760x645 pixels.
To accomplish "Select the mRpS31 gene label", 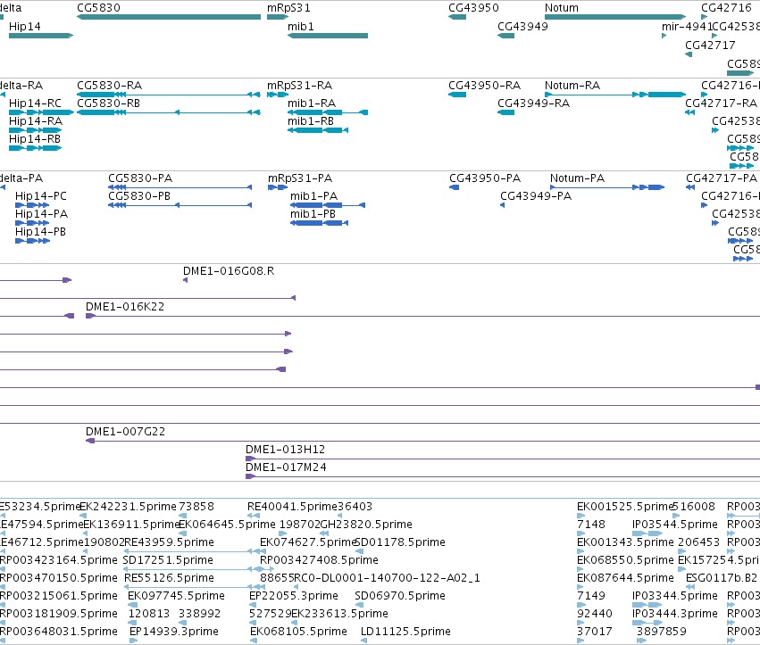I will 288,8.
